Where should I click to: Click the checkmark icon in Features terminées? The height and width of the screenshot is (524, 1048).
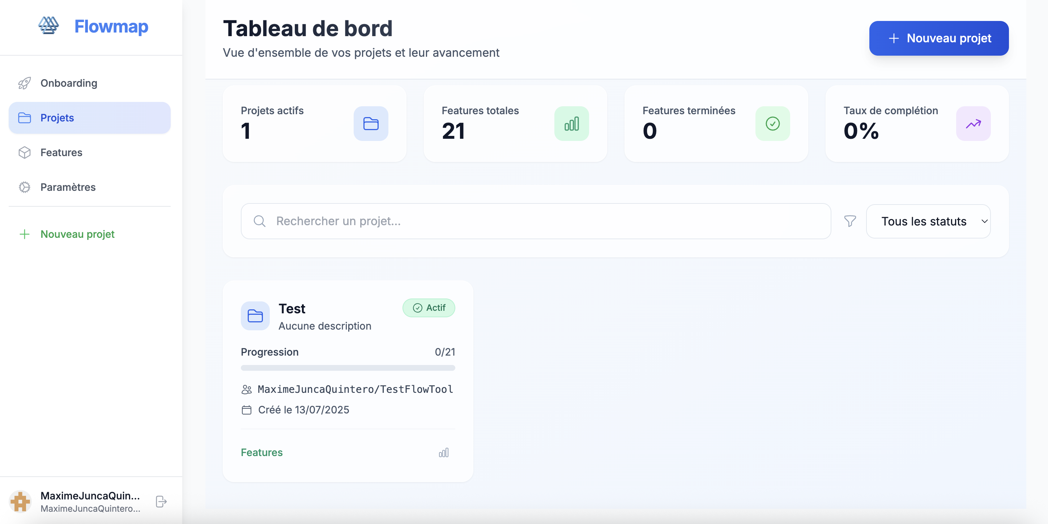point(772,124)
